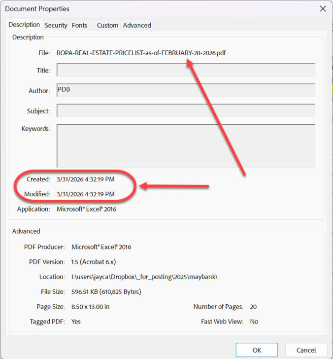
Task: Cancel the Document Properties dialog
Action: (x=306, y=350)
